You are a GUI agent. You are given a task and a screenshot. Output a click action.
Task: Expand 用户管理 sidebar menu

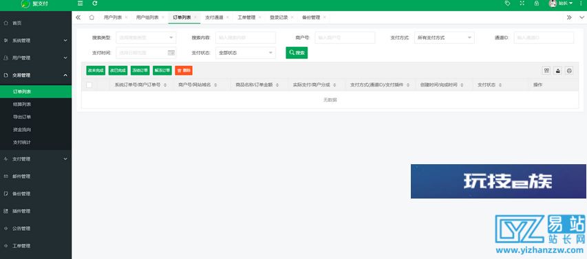coord(36,58)
